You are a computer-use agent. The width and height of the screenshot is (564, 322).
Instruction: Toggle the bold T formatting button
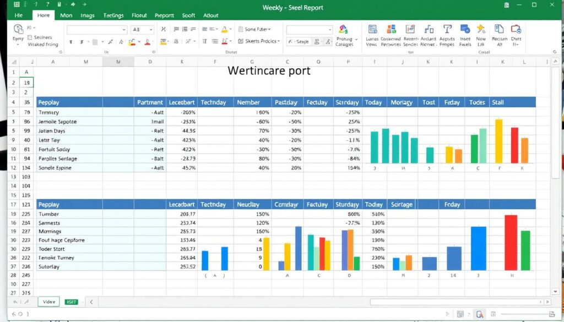[71, 42]
